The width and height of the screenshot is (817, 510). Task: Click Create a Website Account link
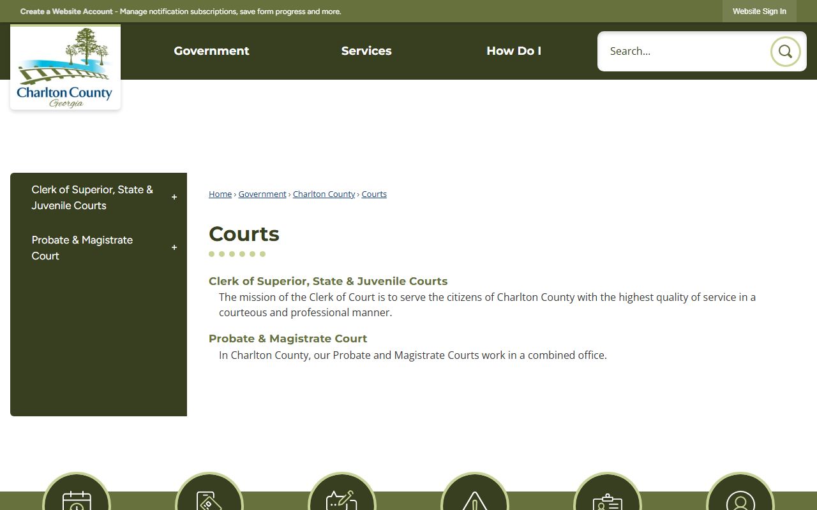66,11
